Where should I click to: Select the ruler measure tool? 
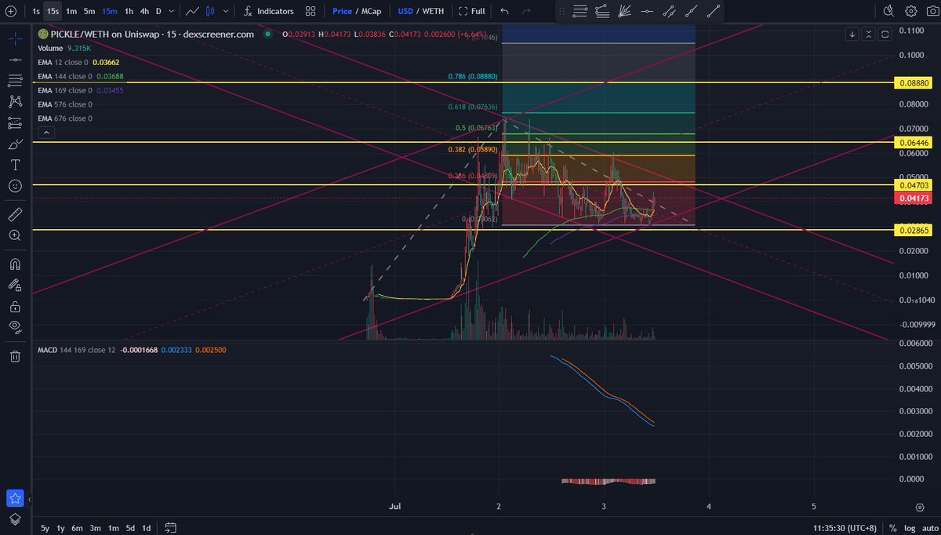(x=15, y=213)
